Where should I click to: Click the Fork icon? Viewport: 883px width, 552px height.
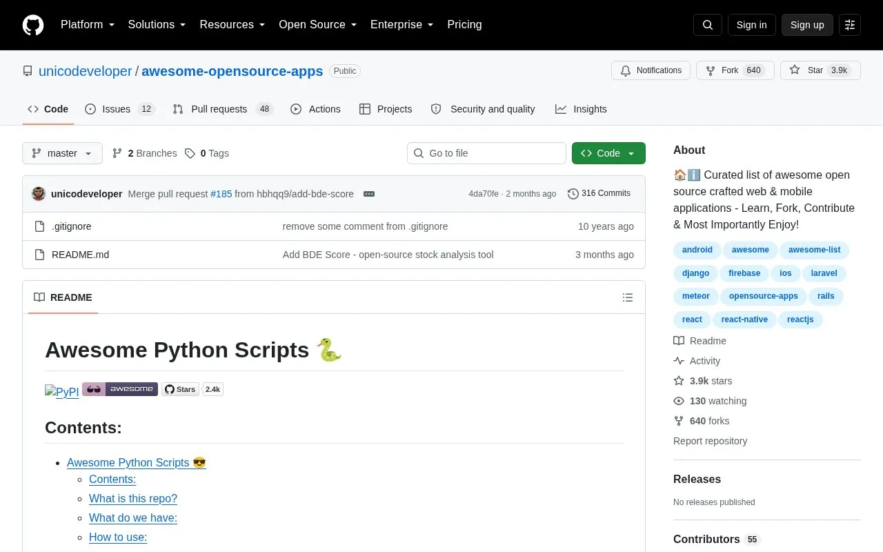[711, 70]
